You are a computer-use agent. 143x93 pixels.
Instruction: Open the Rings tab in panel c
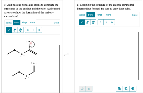(25, 22)
